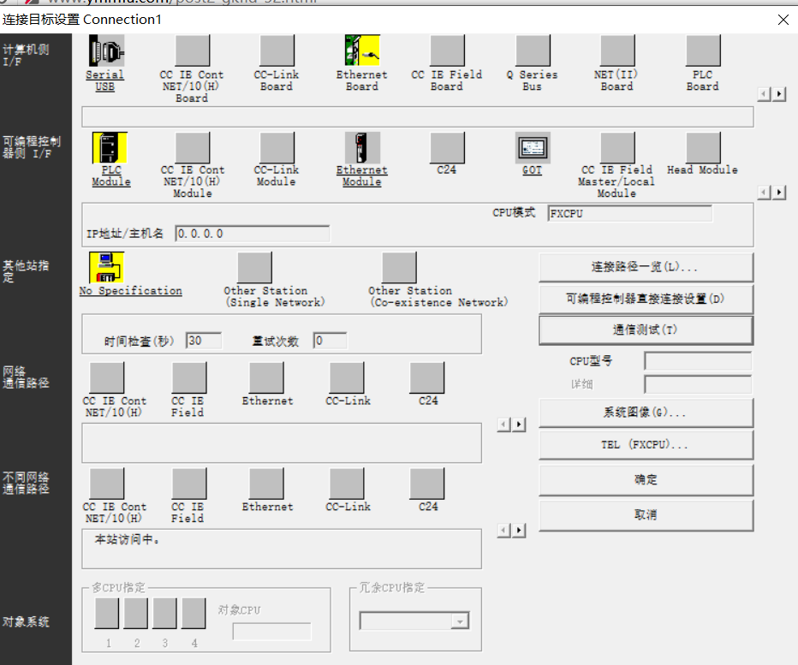Image resolution: width=798 pixels, height=665 pixels.
Task: Select the Serial USB interface icon
Action: pyautogui.click(x=105, y=51)
